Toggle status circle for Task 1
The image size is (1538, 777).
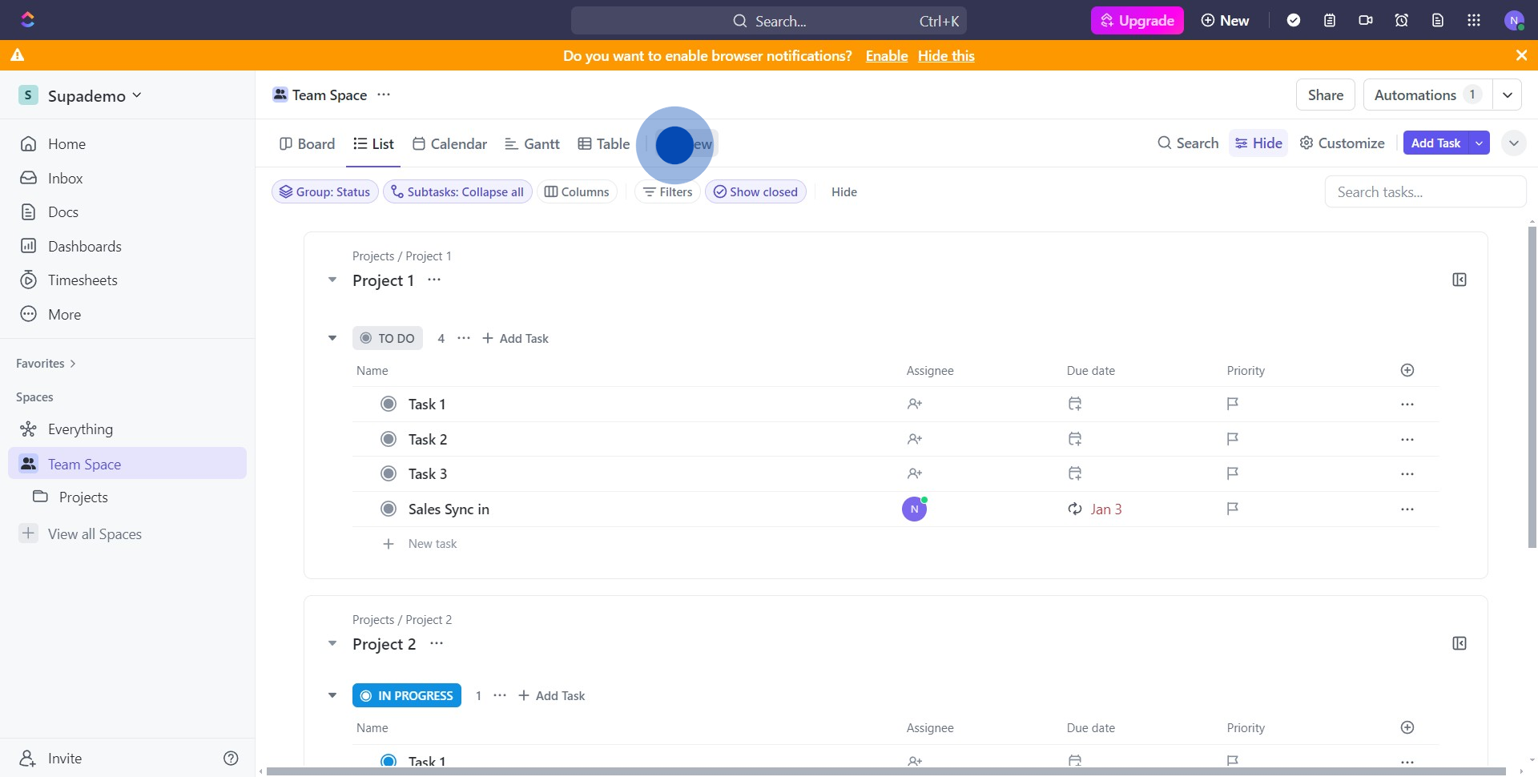point(389,405)
